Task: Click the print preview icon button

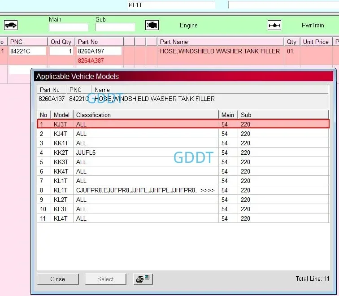Action: pyautogui.click(x=143, y=279)
